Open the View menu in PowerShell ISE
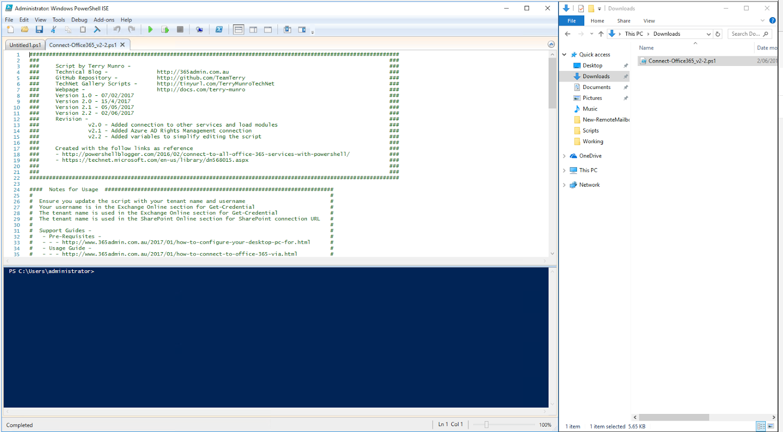Screen dimensions: 783x432 pos(41,20)
